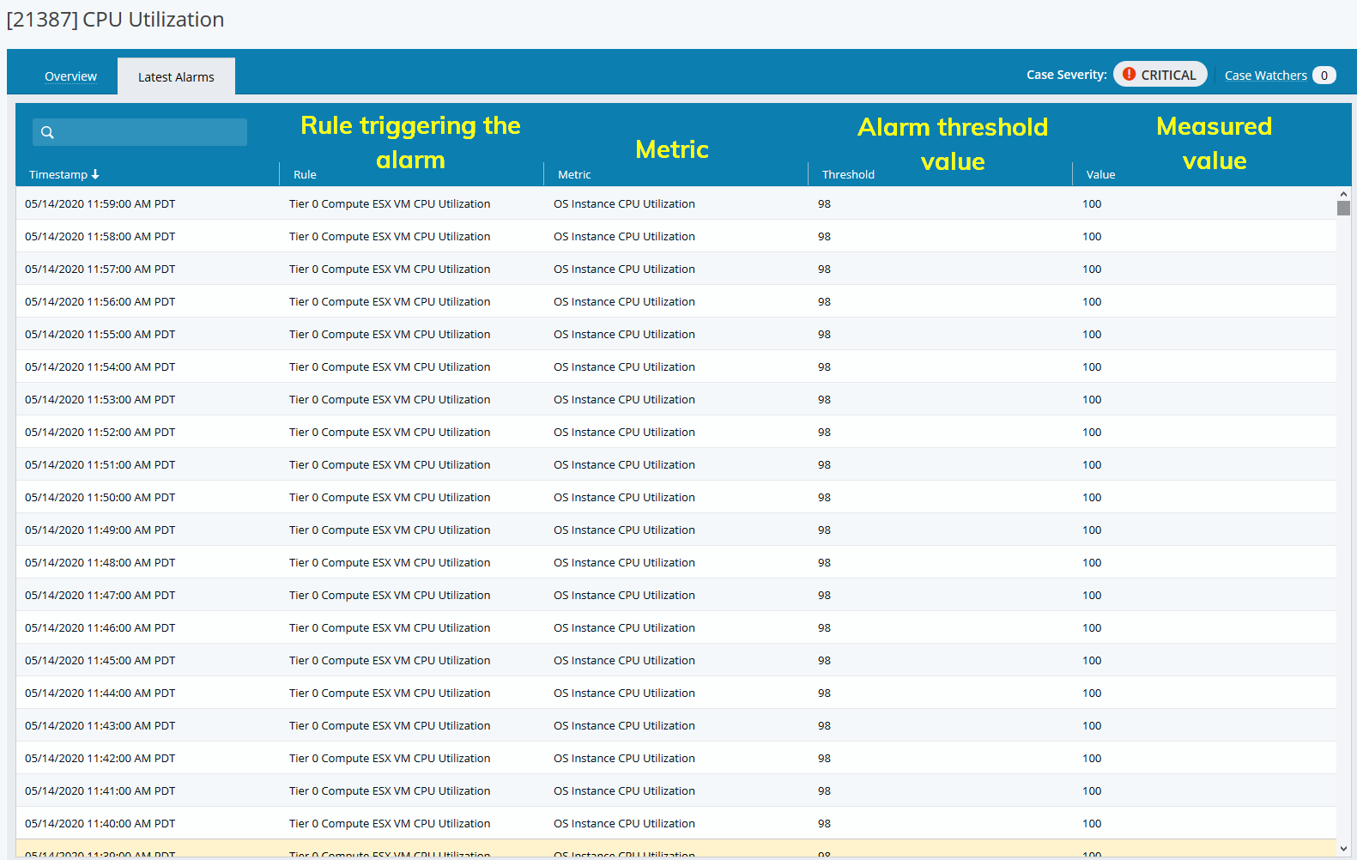Select the 11:44:00 AM PDT timestamp

[x=100, y=693]
